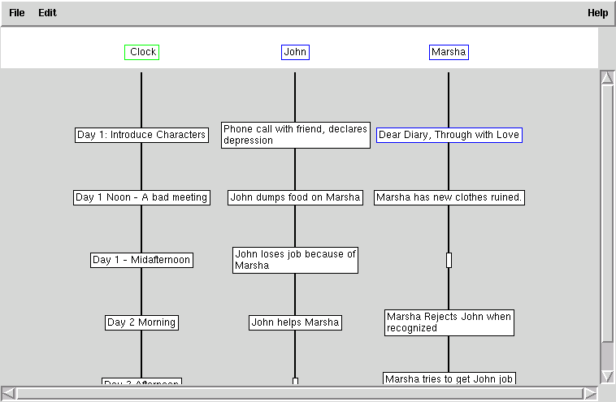Screen dimensions: 616x402
Task: Click the vertical scrollbar down arrow
Action: pyautogui.click(x=606, y=376)
